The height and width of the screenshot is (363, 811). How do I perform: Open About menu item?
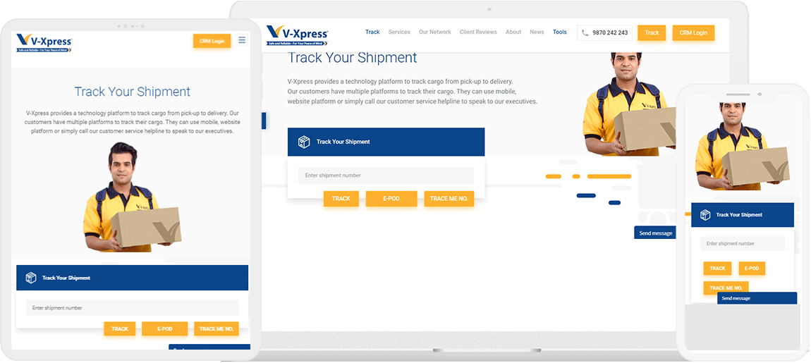coord(513,32)
